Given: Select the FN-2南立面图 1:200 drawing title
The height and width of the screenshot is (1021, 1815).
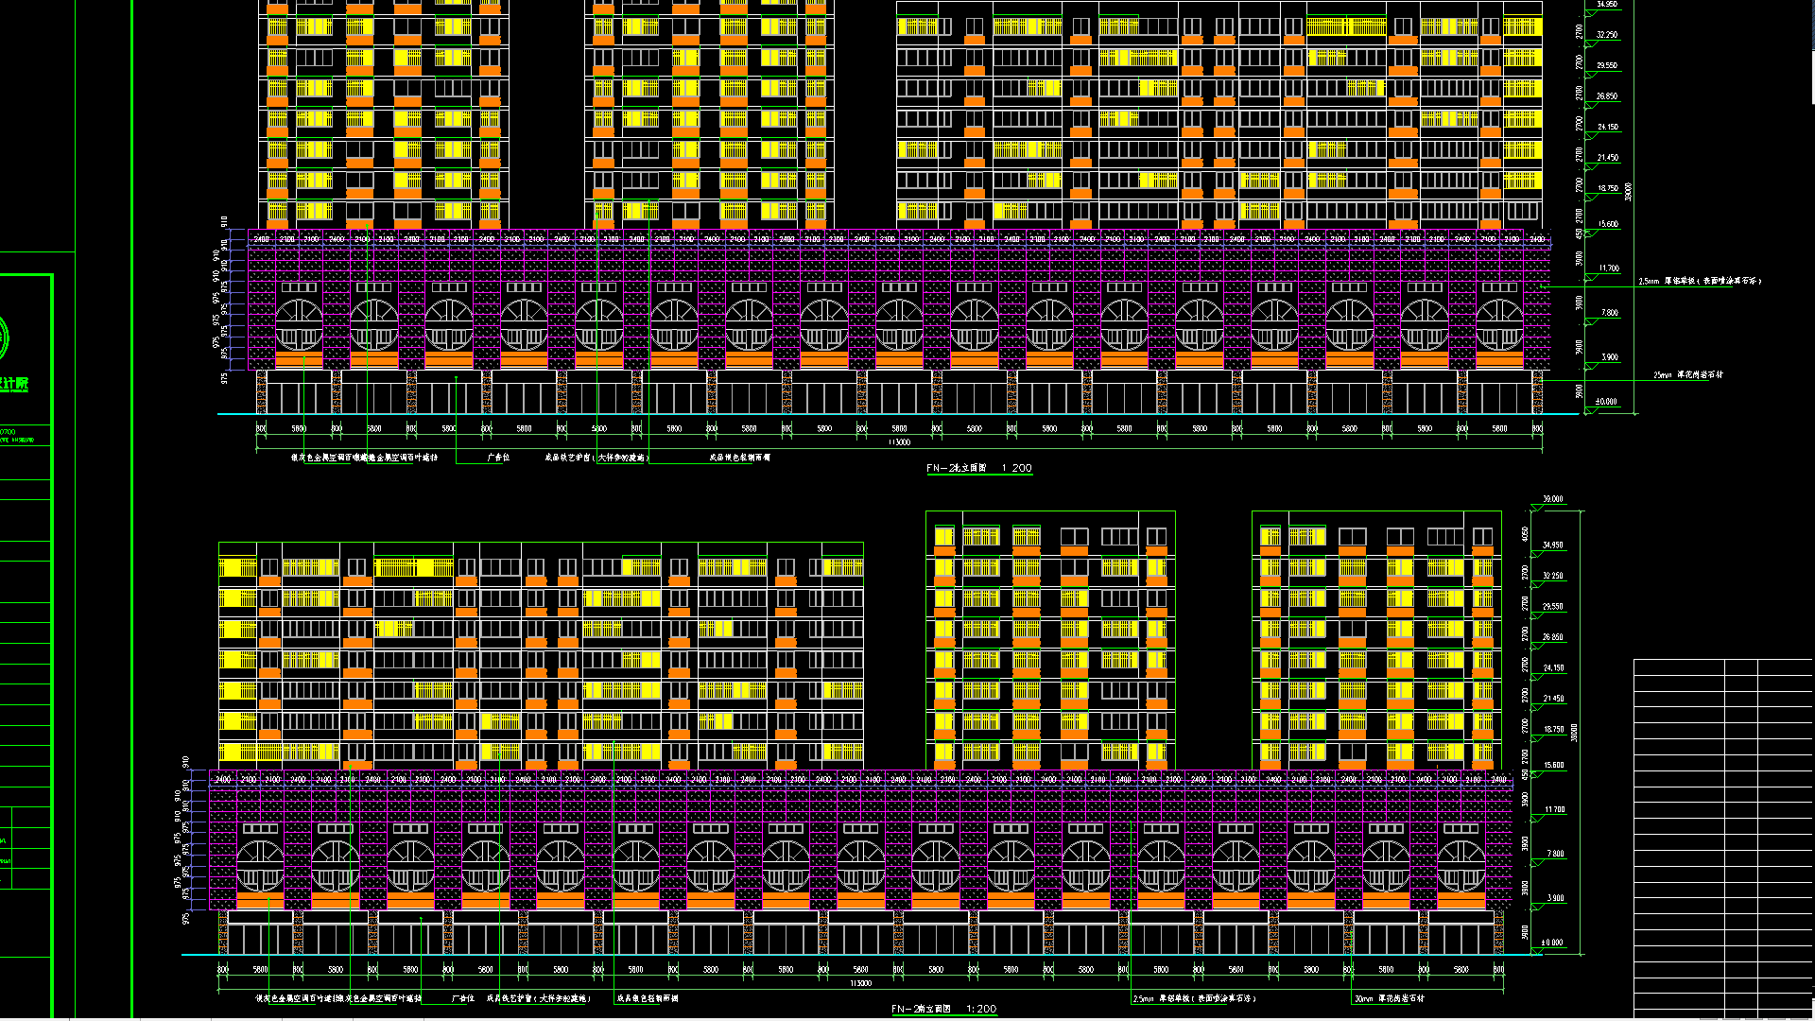Looking at the screenshot, I should (x=943, y=1009).
